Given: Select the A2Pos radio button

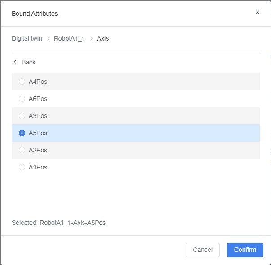Looking at the screenshot, I should coord(22,150).
